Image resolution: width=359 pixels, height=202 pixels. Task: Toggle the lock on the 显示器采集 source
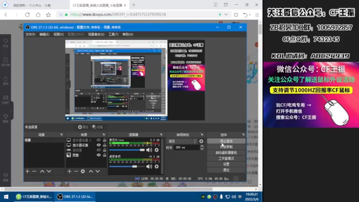pos(105,145)
